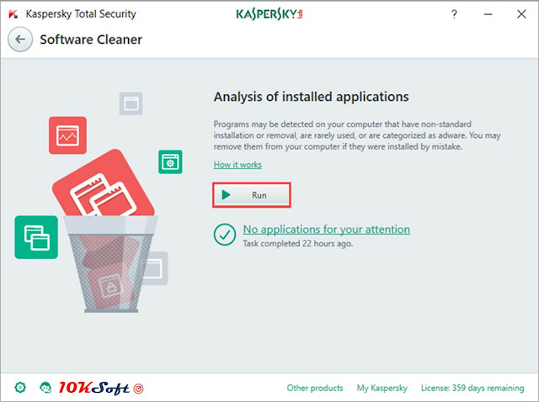Go back using the arrow button
539x402 pixels.
(20, 40)
